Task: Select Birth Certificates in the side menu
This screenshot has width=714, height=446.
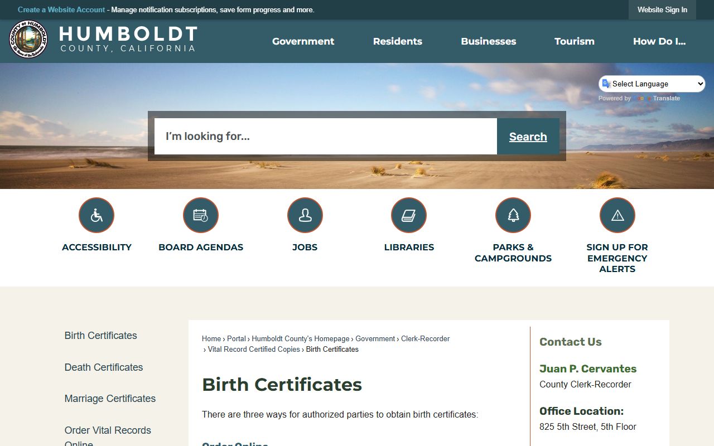Action: tap(101, 336)
